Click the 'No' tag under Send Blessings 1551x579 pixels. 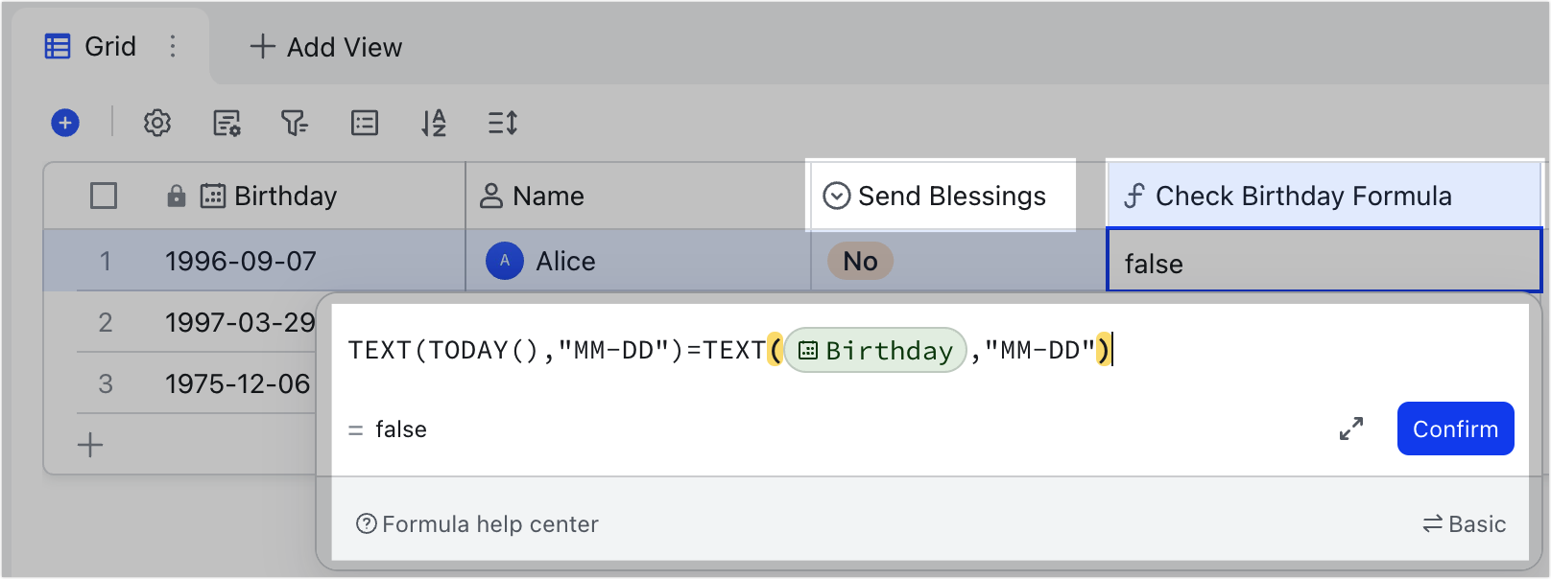(x=858, y=260)
